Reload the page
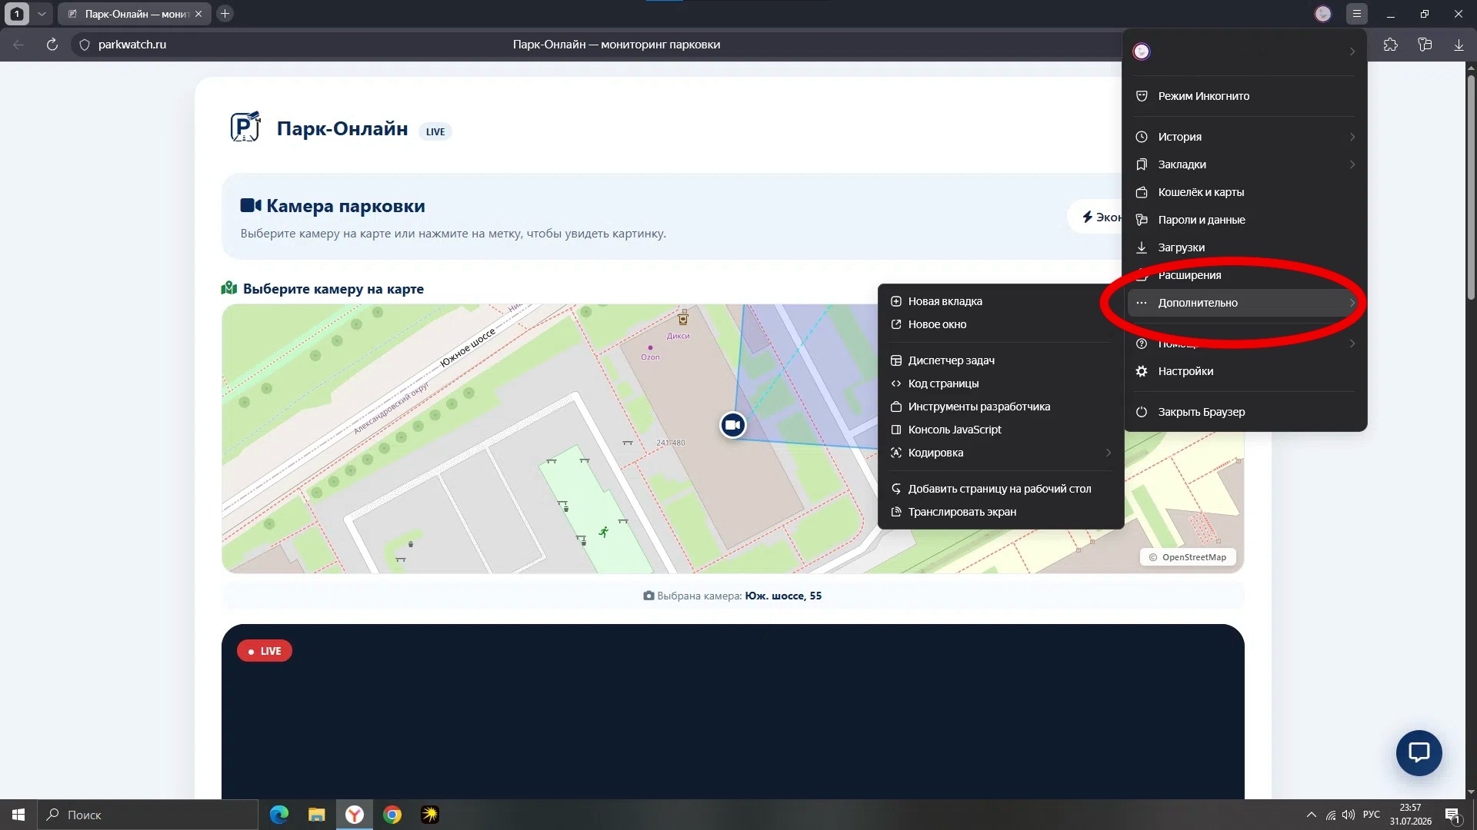1477x830 pixels. click(x=52, y=45)
